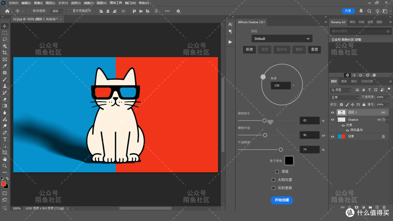Align left edges in options bar
Screen dimensions: 393x221
pyautogui.click(x=101, y=11)
